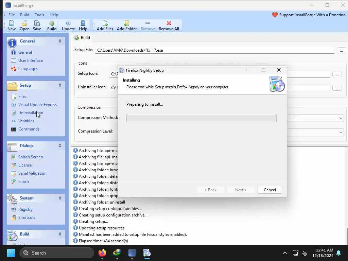Browse for the Setup Icon file

coord(337,74)
